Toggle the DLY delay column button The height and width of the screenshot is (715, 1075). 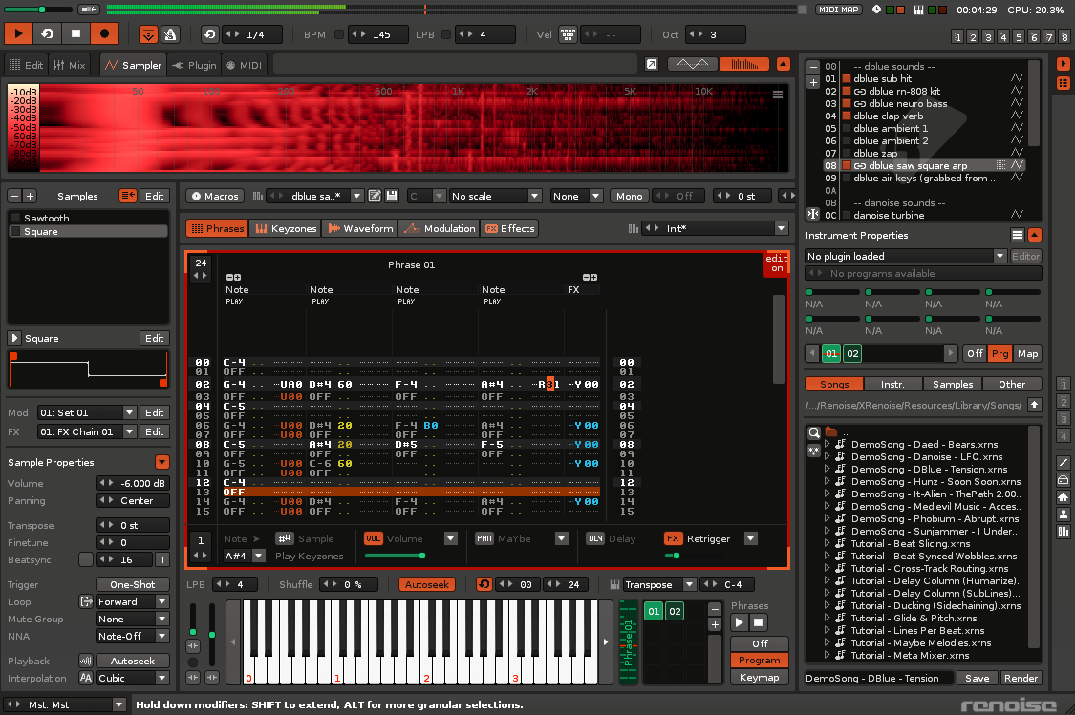click(x=595, y=538)
